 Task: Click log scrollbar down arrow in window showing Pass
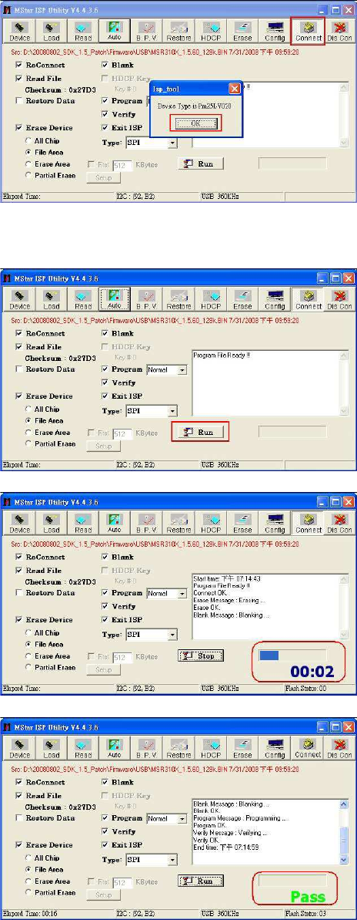pyautogui.click(x=344, y=859)
